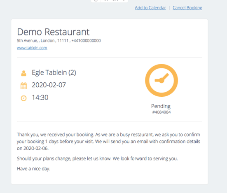Click the large orange pending clock icon

[x=161, y=80]
